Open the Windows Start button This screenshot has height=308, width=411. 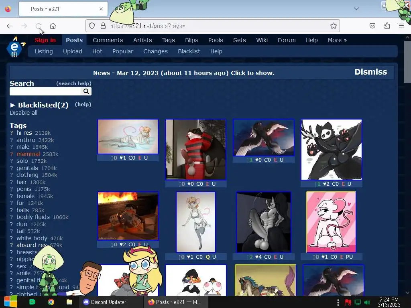[x=10, y=302]
